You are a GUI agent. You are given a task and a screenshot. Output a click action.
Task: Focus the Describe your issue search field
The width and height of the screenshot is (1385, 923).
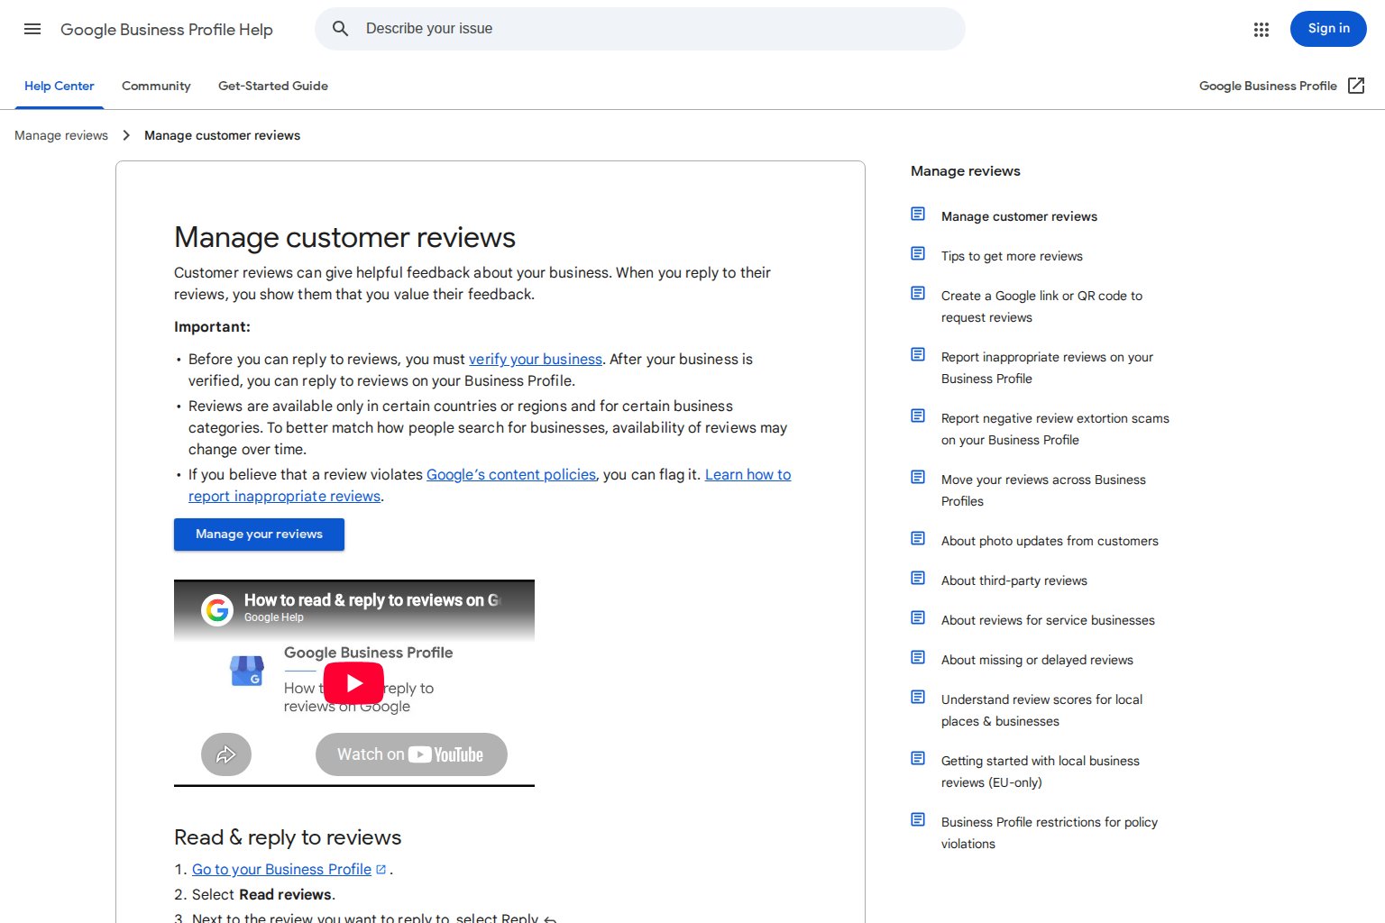pos(639,29)
